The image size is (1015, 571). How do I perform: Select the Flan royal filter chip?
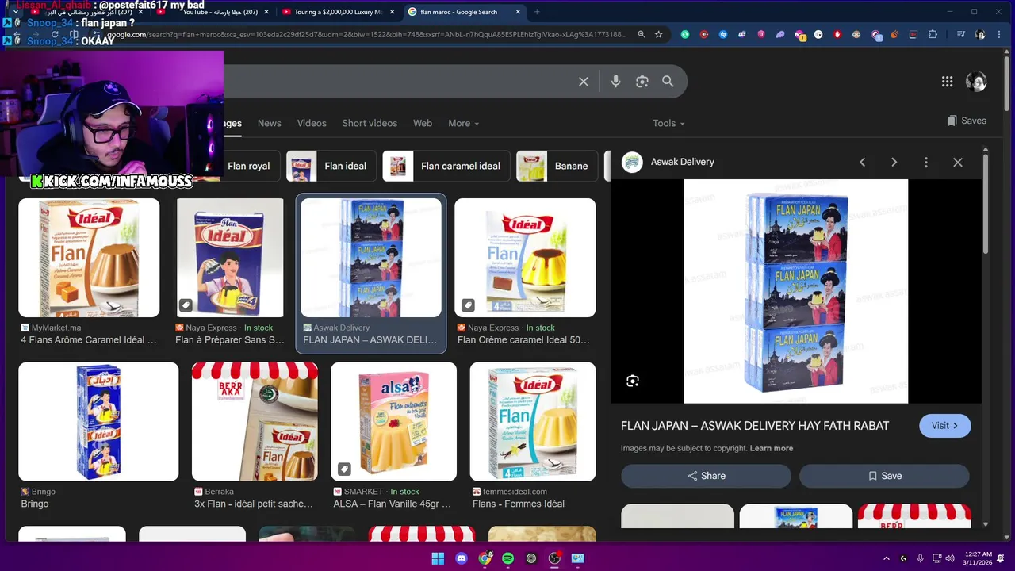[x=248, y=166]
